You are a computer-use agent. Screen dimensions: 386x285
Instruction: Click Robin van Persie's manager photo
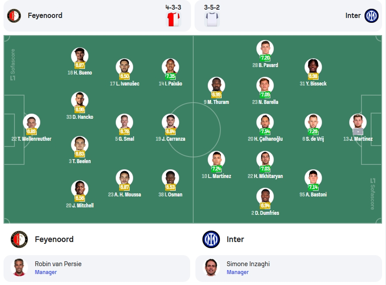click(19, 267)
